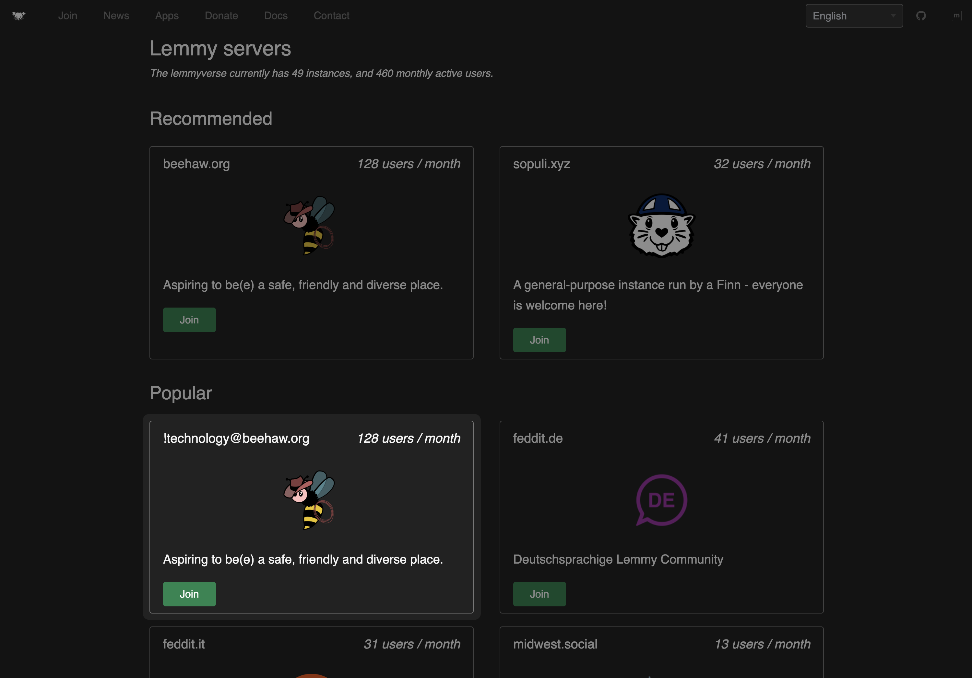Screen dimensions: 972x678
Task: Open the GitHub icon link
Action: click(921, 16)
